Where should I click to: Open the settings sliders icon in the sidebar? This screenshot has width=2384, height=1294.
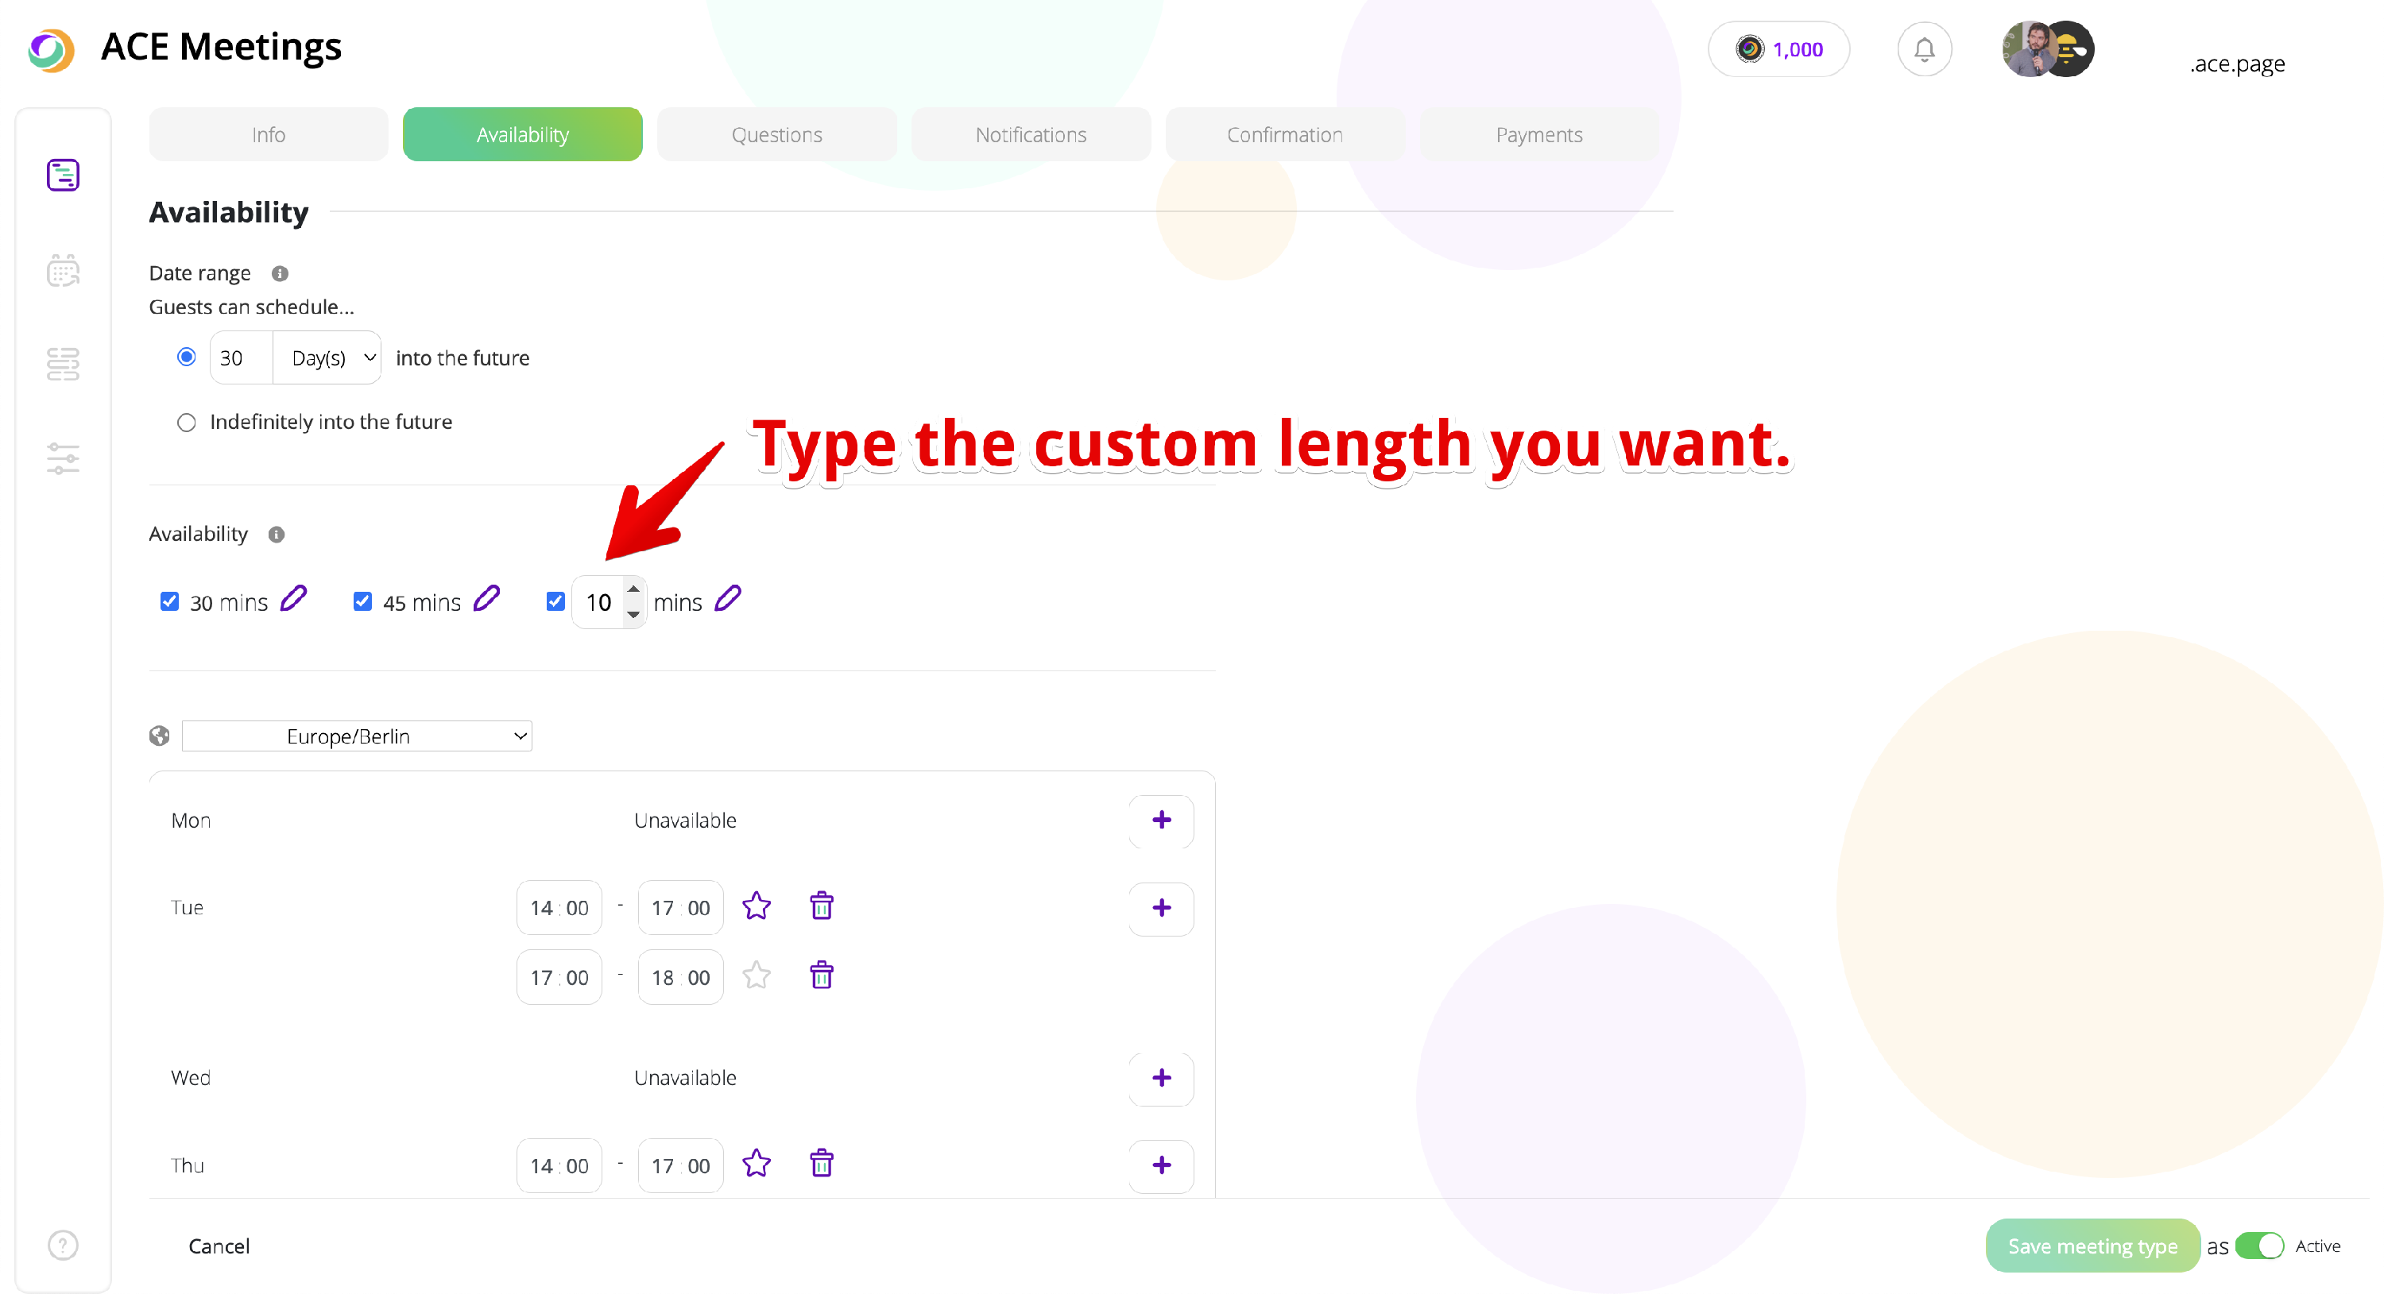point(63,458)
